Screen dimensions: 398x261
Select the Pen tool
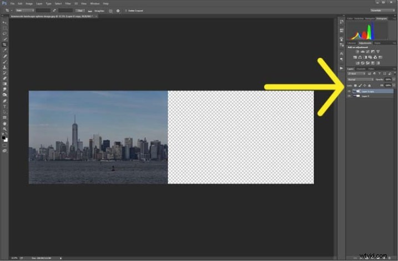tap(4, 101)
